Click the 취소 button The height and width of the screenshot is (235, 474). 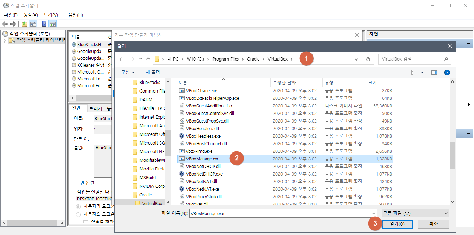point(434,224)
